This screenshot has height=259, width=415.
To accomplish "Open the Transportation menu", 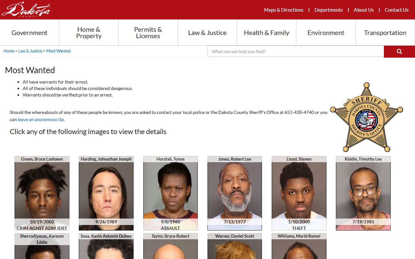I will (x=385, y=33).
